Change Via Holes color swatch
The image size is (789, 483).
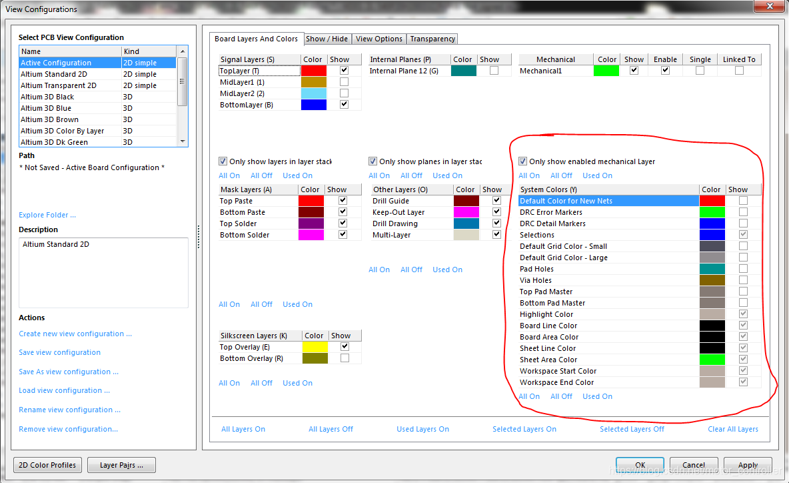point(712,280)
